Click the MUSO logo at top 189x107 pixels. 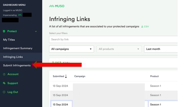[57, 6]
